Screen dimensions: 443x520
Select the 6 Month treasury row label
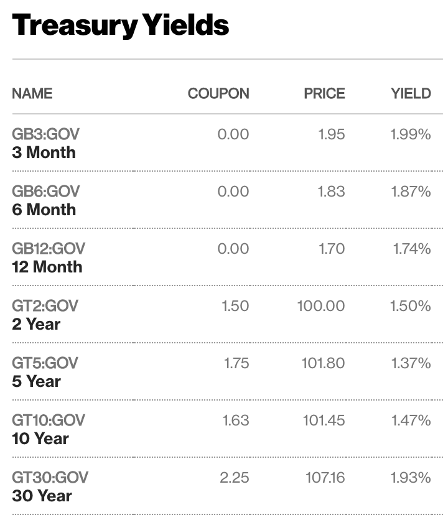(44, 210)
